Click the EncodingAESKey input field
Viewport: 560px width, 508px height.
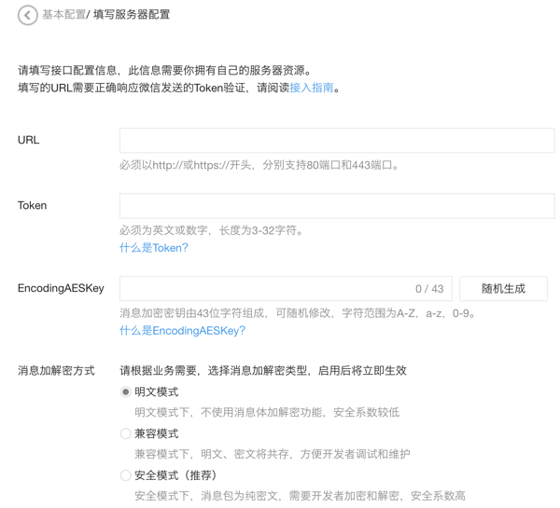(x=286, y=288)
